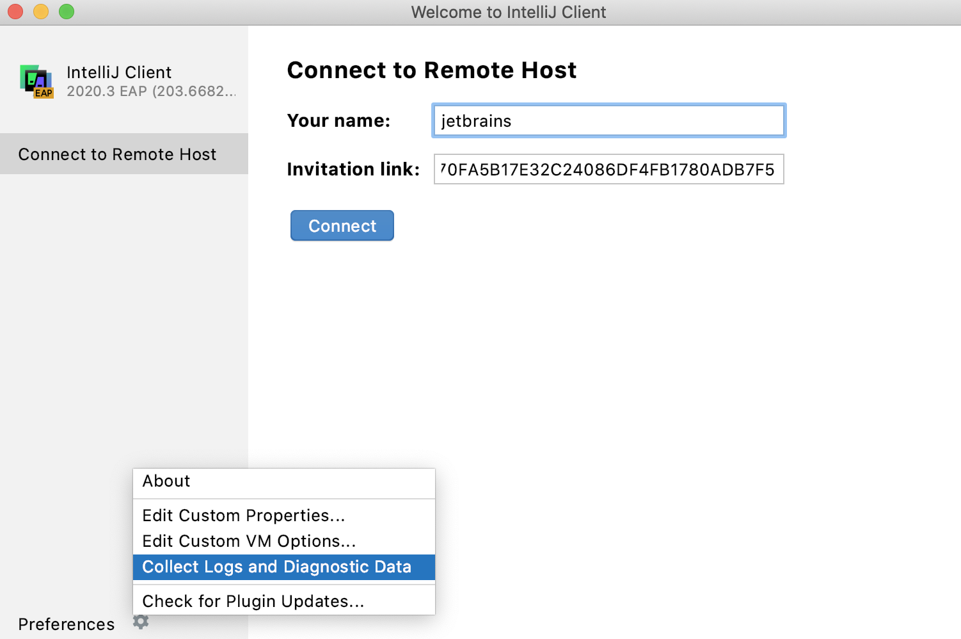This screenshot has width=961, height=639.
Task: Select Check for Plugin Updates… entry
Action: point(284,601)
